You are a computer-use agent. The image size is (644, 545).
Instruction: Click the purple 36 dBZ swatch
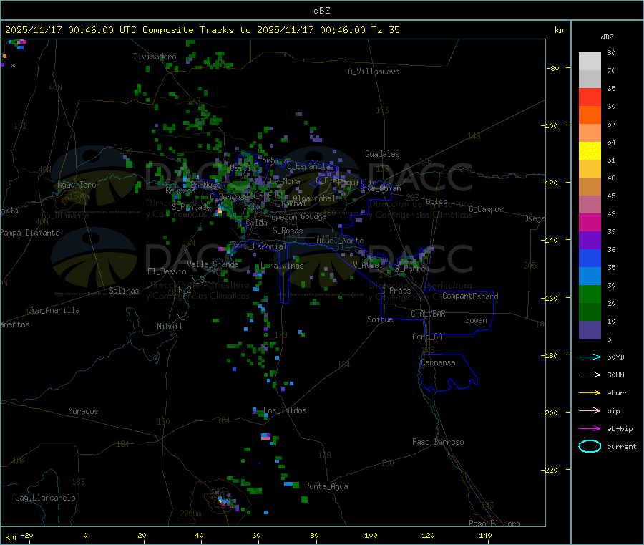tap(590, 241)
